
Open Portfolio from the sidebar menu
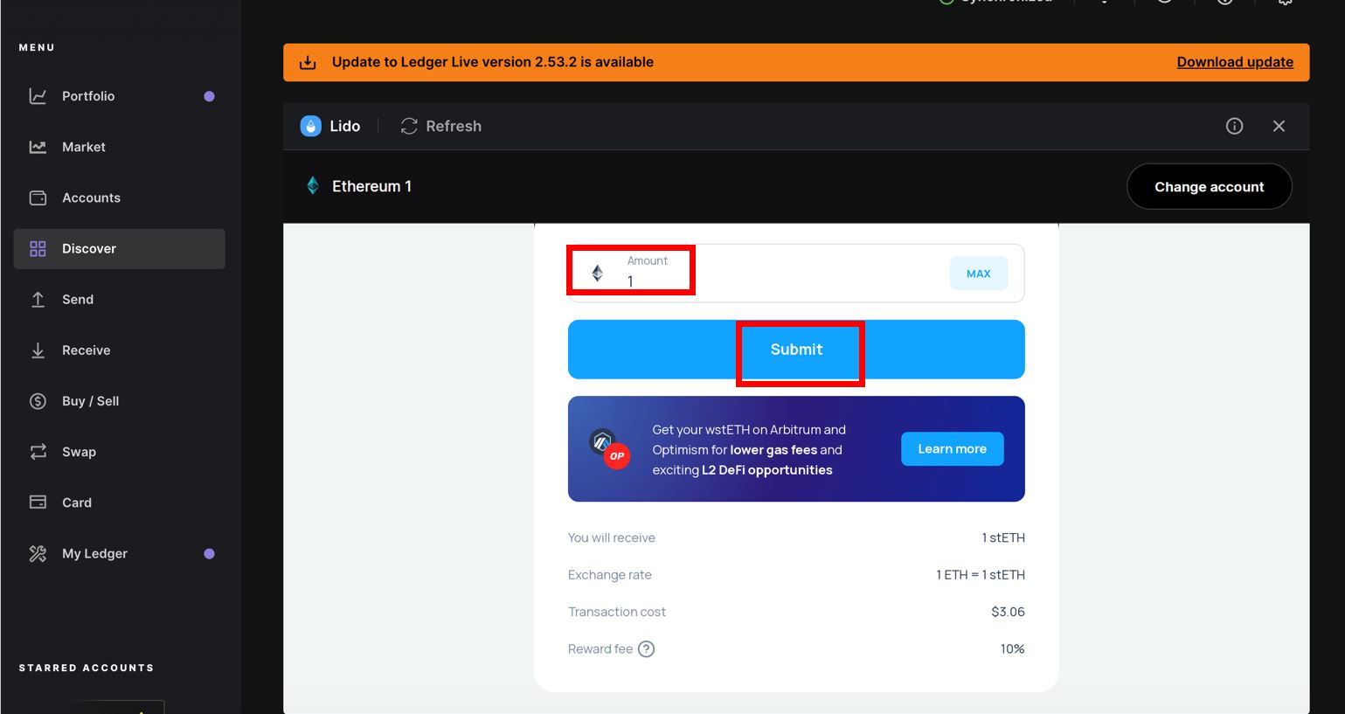coord(119,96)
